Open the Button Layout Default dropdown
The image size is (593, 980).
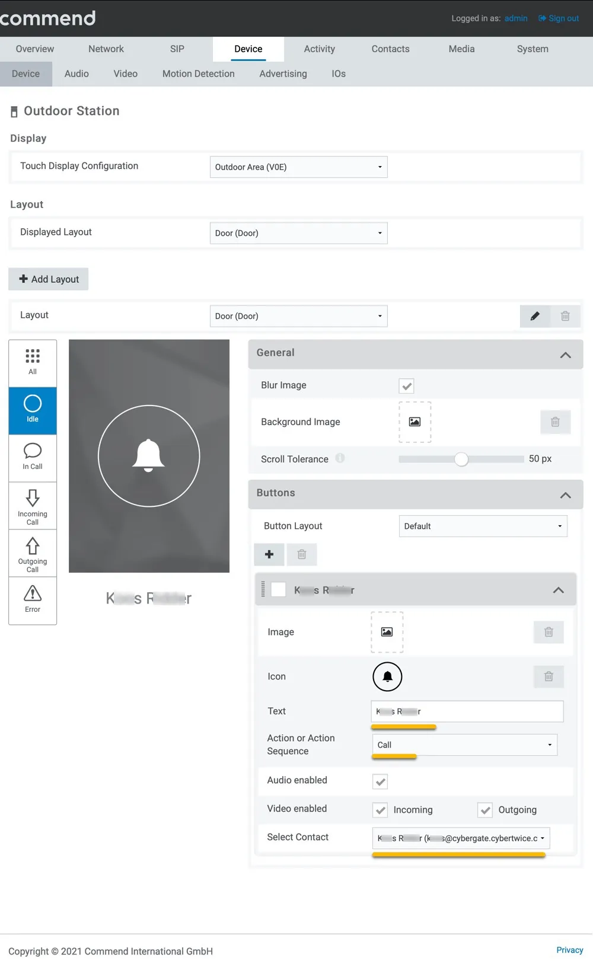click(x=483, y=526)
